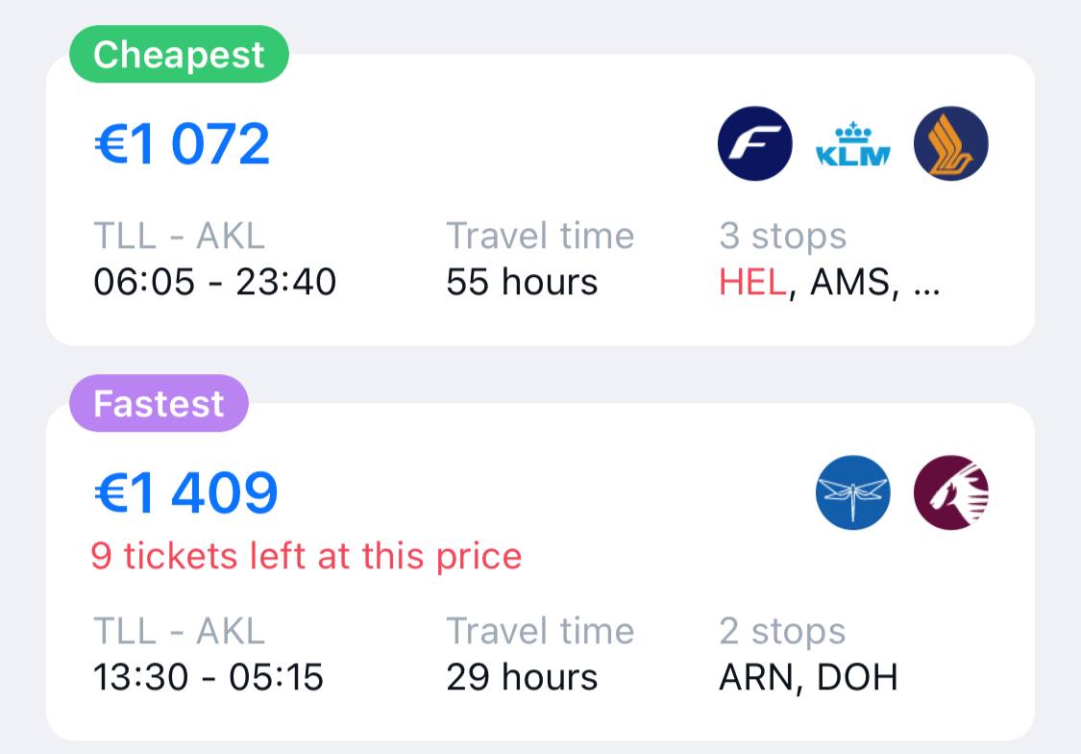This screenshot has height=754, width=1081.
Task: Click the 55 hours travel time
Action: [x=522, y=283]
